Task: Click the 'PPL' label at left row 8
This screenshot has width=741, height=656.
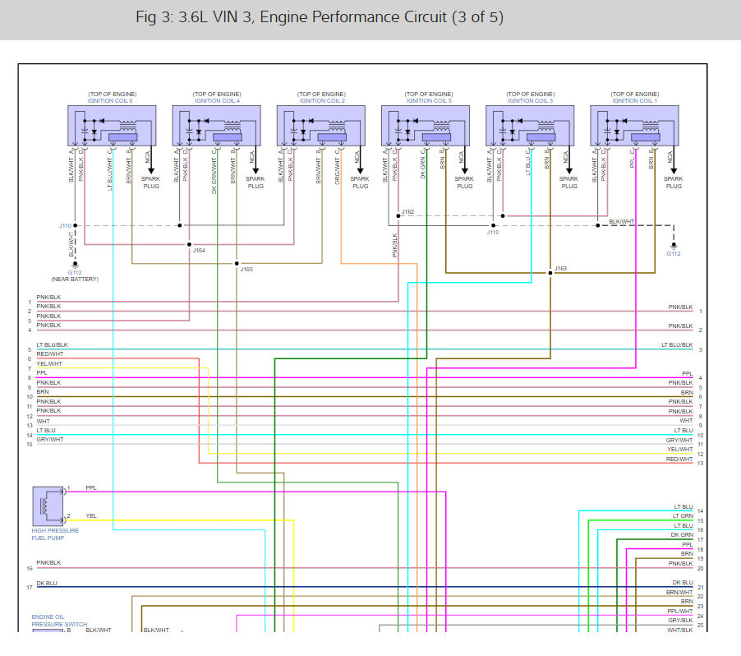Action: (42, 372)
